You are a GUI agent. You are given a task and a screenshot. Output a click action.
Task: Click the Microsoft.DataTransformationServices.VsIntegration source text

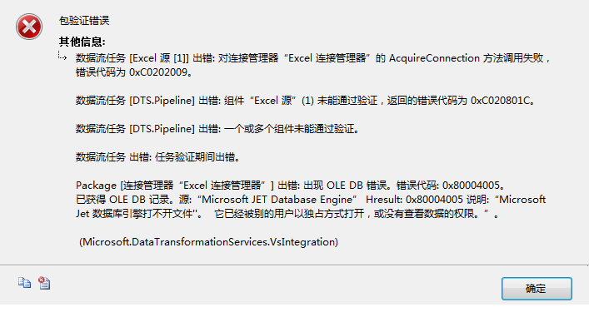208,242
